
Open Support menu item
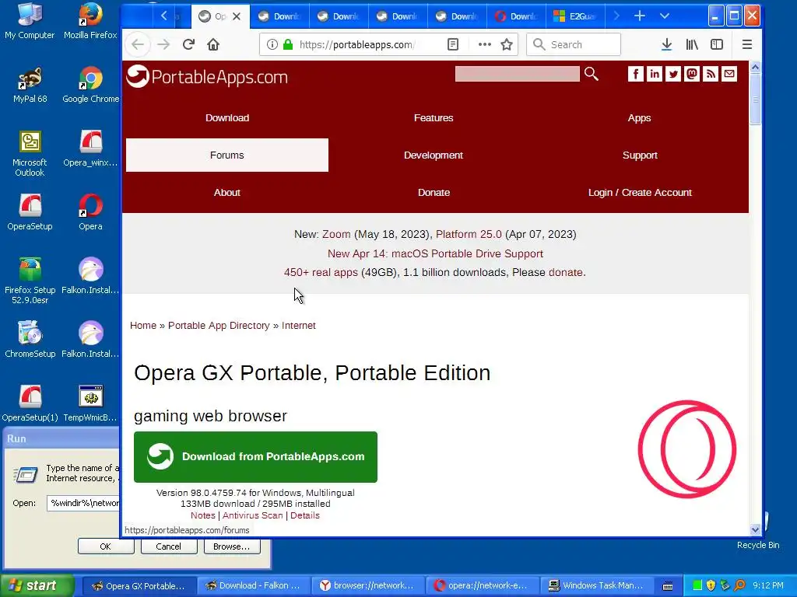pos(640,155)
